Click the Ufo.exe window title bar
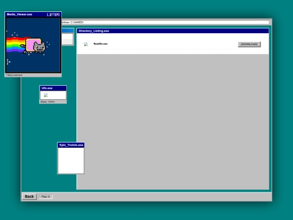 tap(53, 88)
